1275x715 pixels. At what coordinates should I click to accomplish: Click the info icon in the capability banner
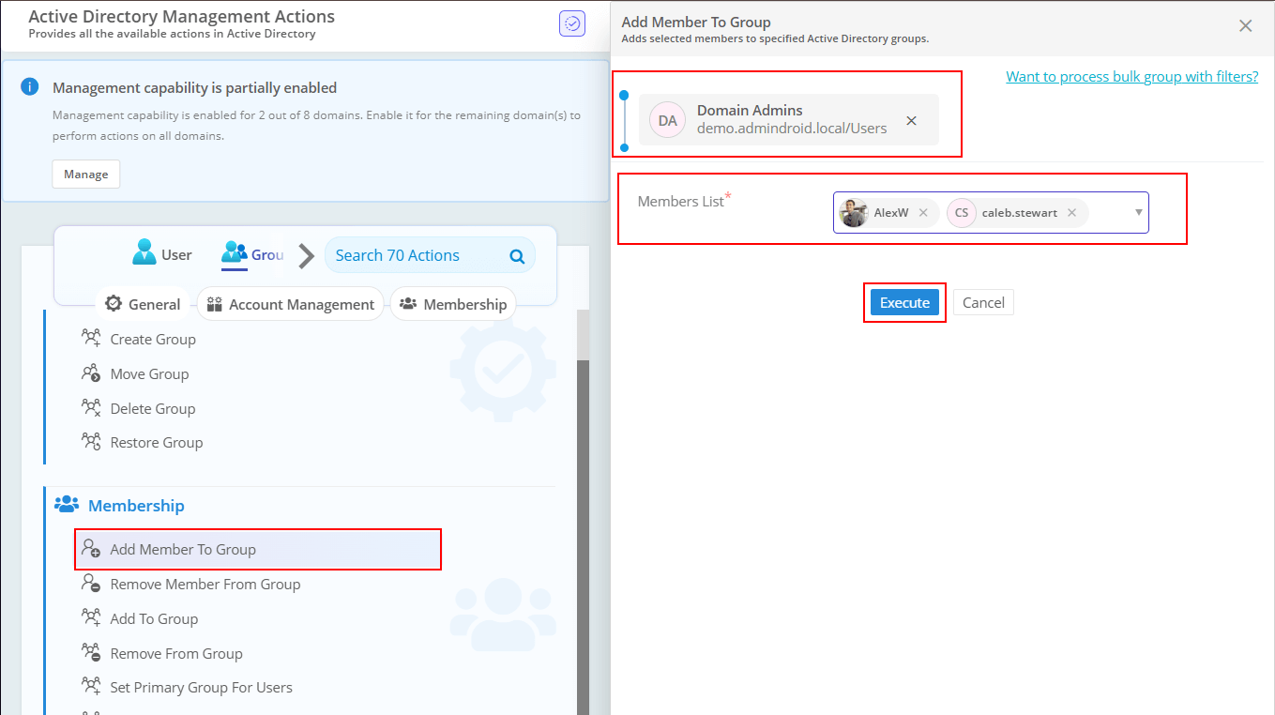pos(28,86)
